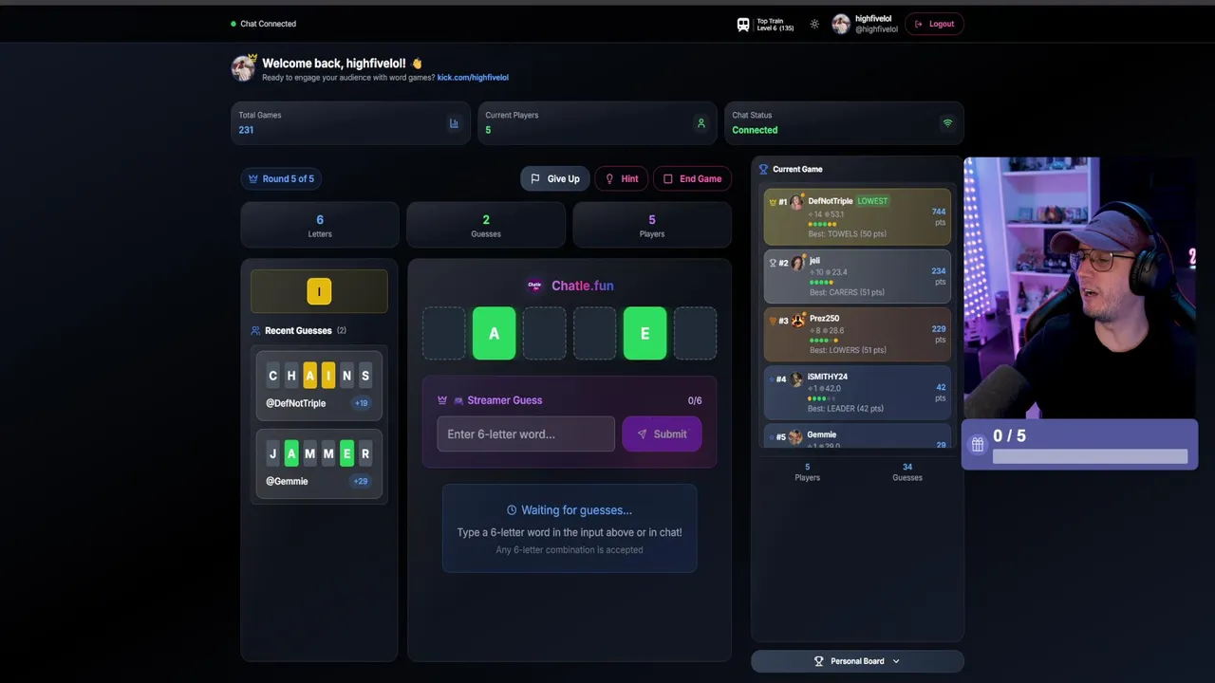Image resolution: width=1215 pixels, height=683 pixels.
Task: Open the JAMMER guess by @Gemmie
Action: point(319,463)
